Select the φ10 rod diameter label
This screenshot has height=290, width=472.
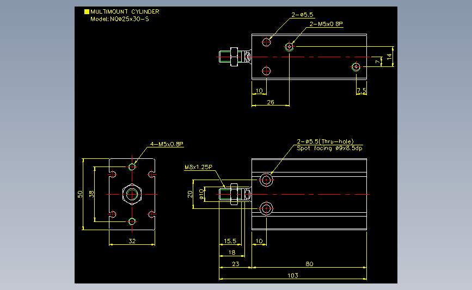[201, 194]
